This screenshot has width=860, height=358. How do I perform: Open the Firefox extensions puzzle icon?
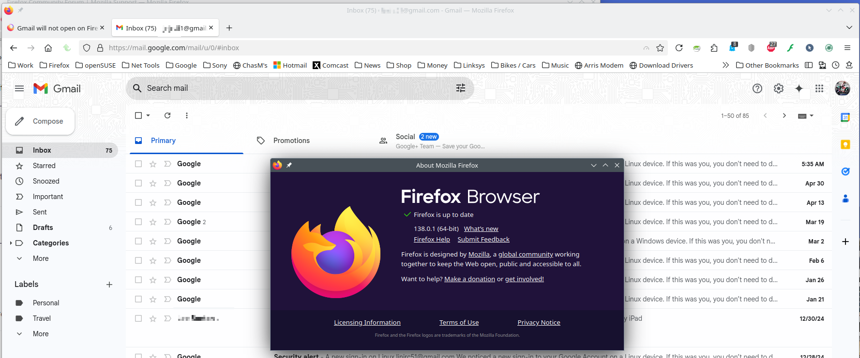point(714,48)
